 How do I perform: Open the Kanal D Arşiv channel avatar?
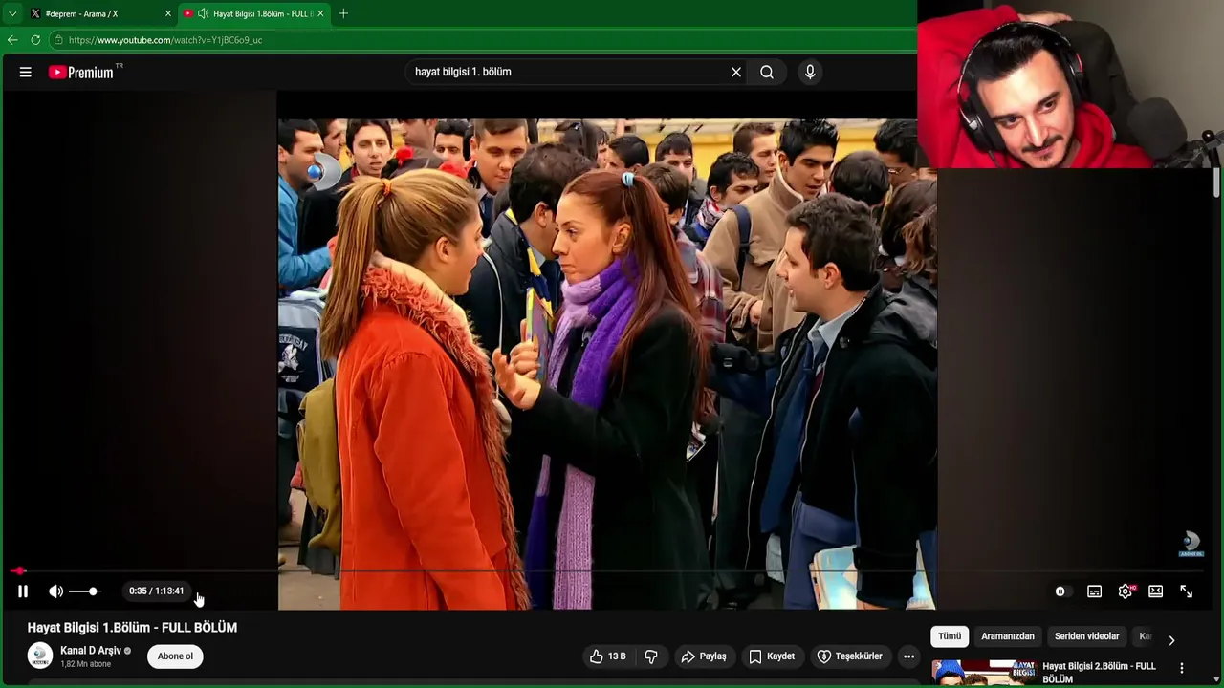point(40,656)
